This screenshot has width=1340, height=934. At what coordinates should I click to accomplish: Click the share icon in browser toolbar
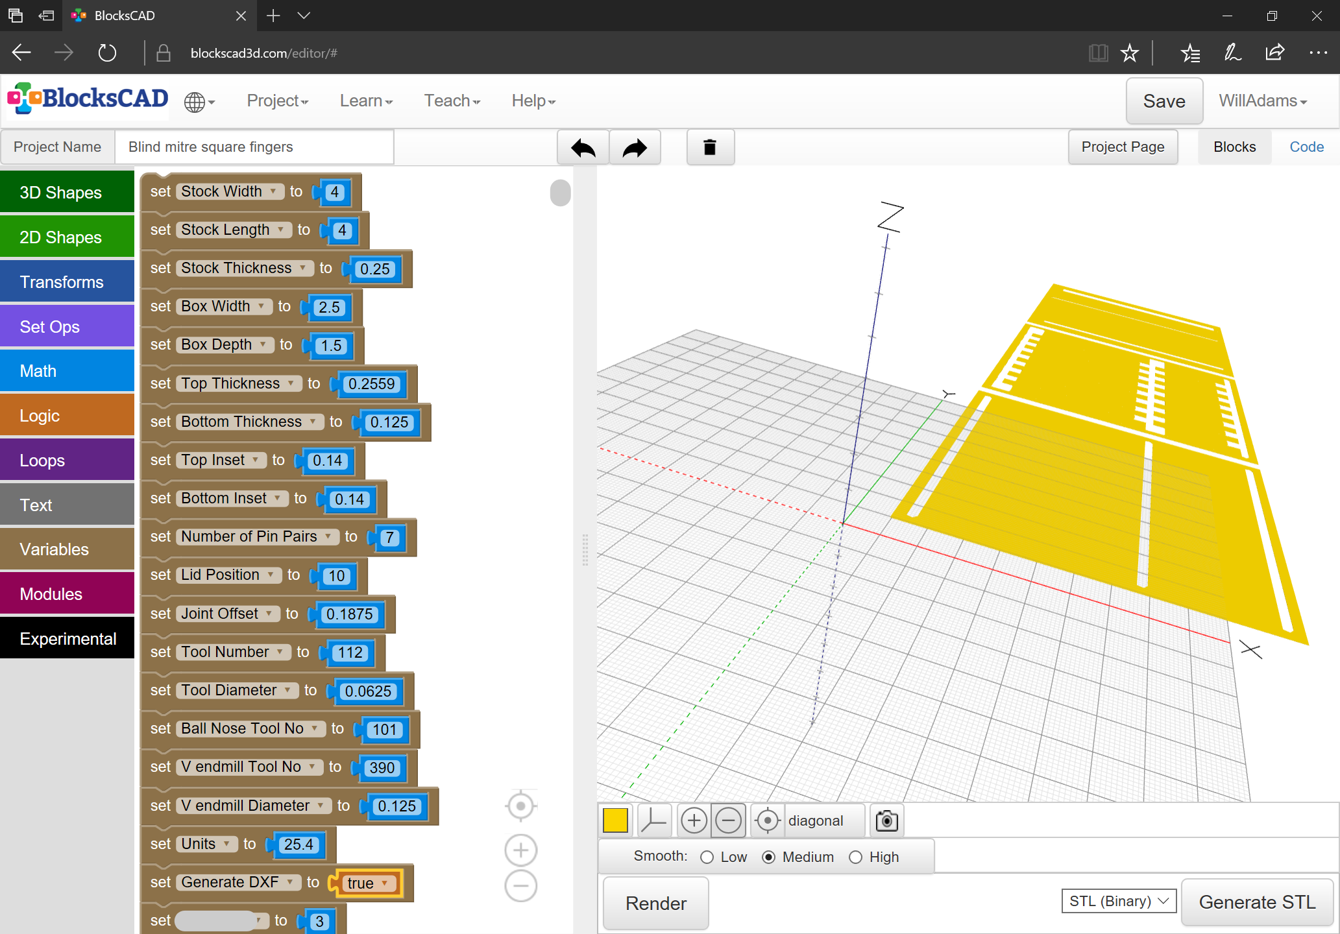pyautogui.click(x=1274, y=53)
